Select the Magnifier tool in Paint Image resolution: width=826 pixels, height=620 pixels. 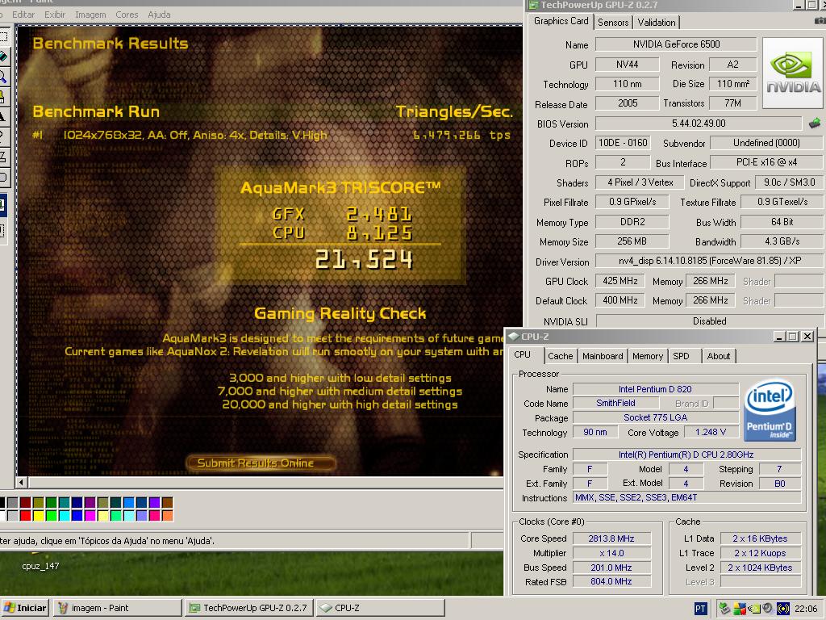(2, 77)
